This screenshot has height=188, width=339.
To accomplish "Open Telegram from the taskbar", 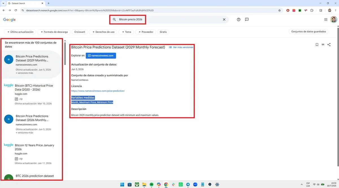I will point(188,185).
